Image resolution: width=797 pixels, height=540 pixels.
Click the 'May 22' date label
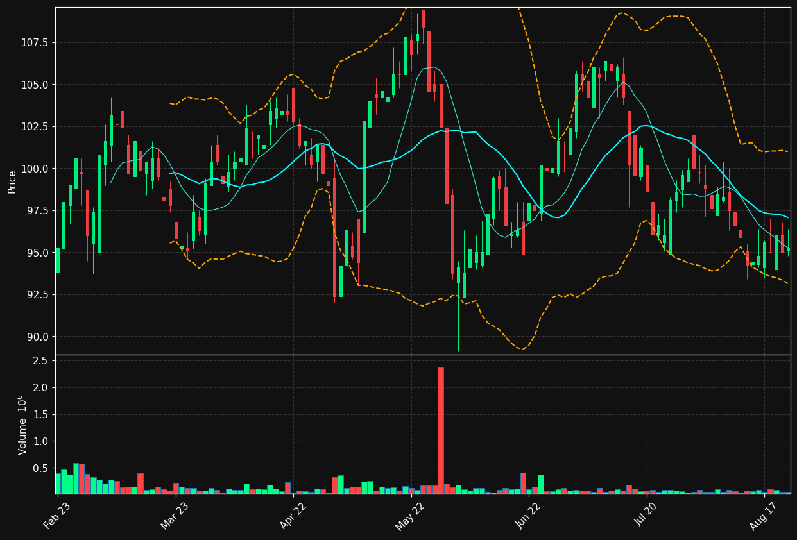coord(411,517)
